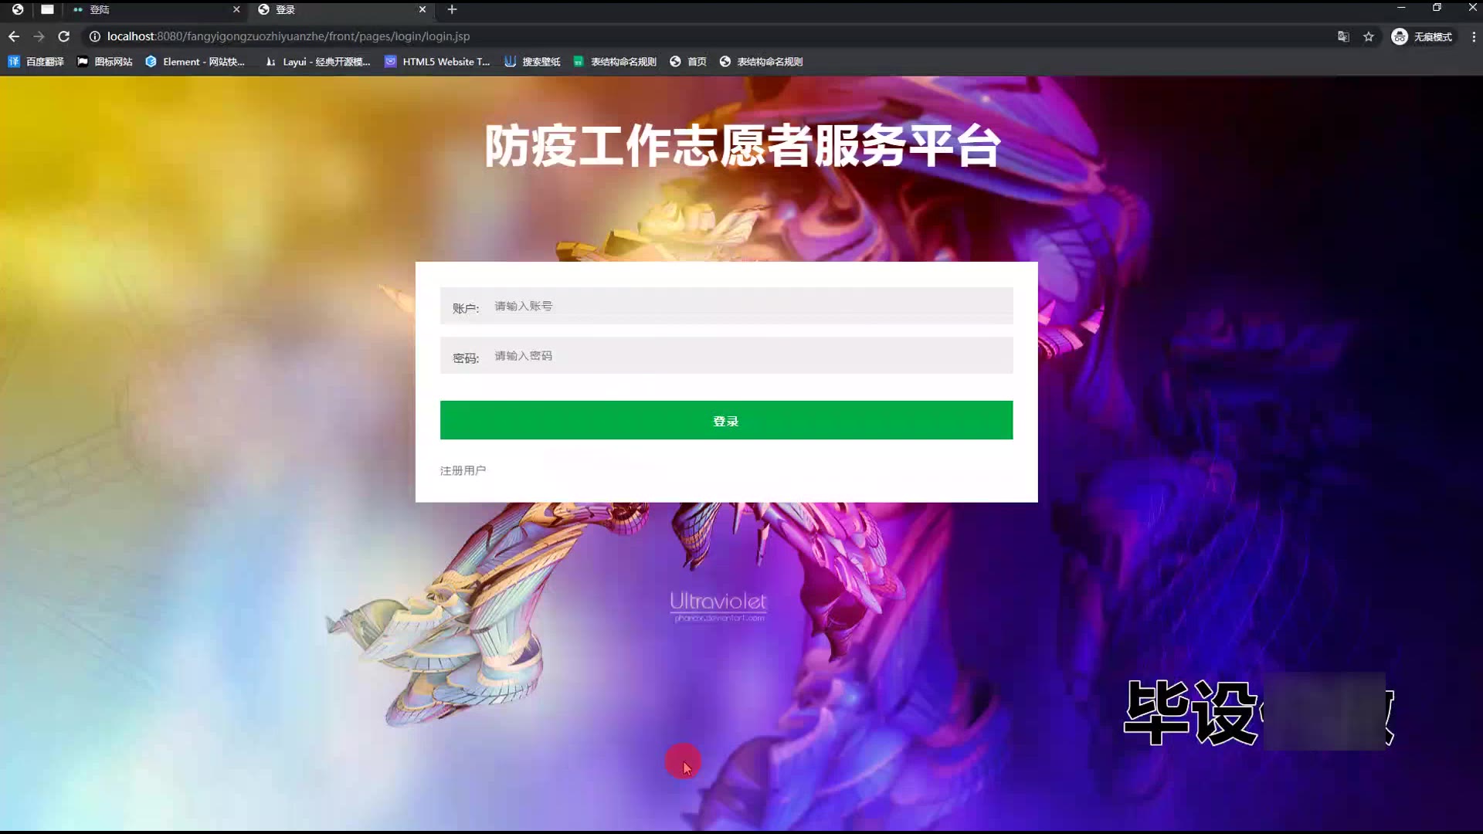
Task: Open the Layui bookmark
Action: pyautogui.click(x=317, y=62)
